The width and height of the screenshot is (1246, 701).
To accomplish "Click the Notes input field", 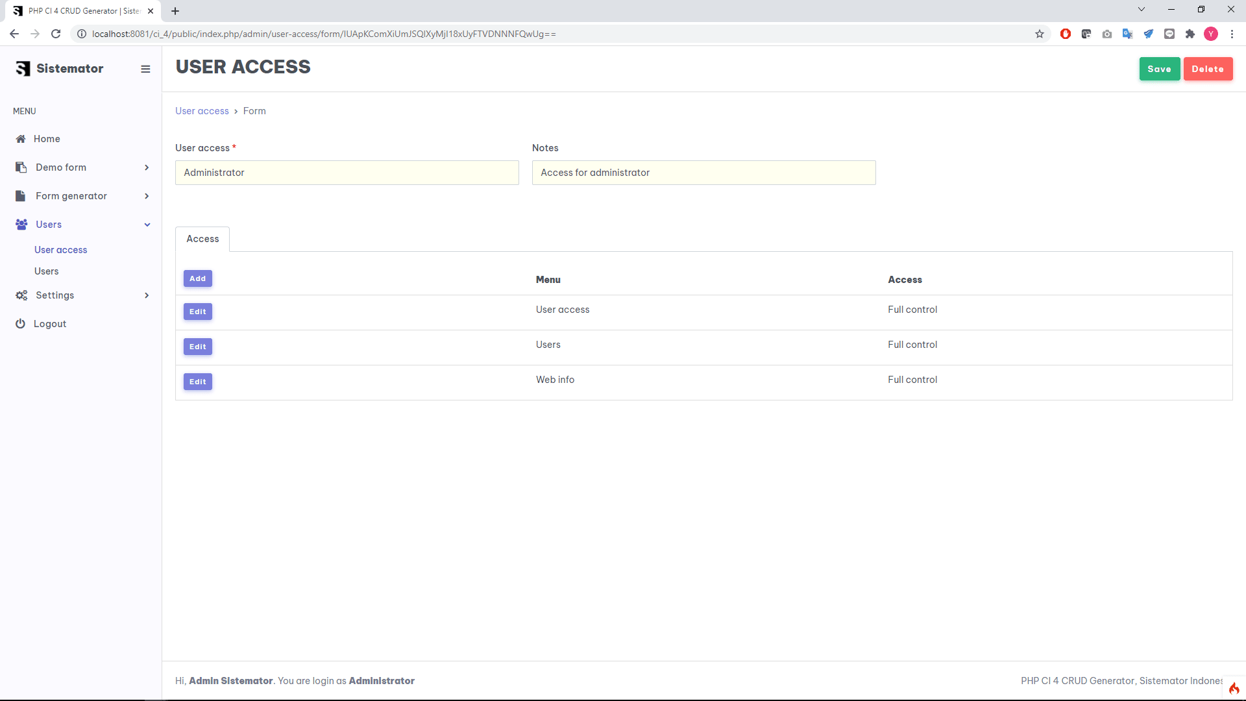I will (703, 173).
